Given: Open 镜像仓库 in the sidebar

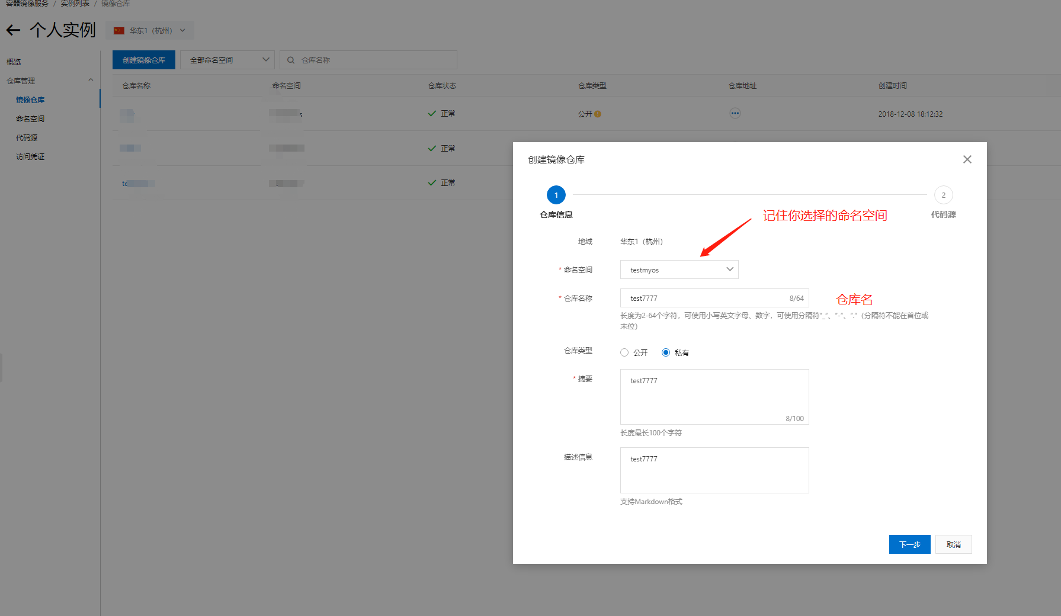Looking at the screenshot, I should click(30, 100).
